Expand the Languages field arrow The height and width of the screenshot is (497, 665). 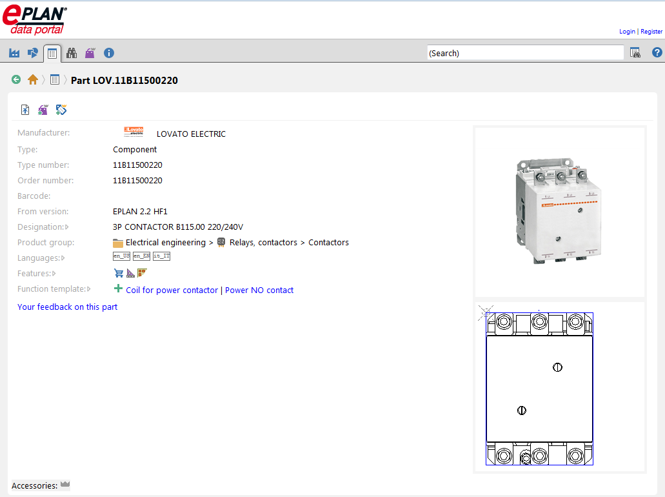click(x=63, y=258)
